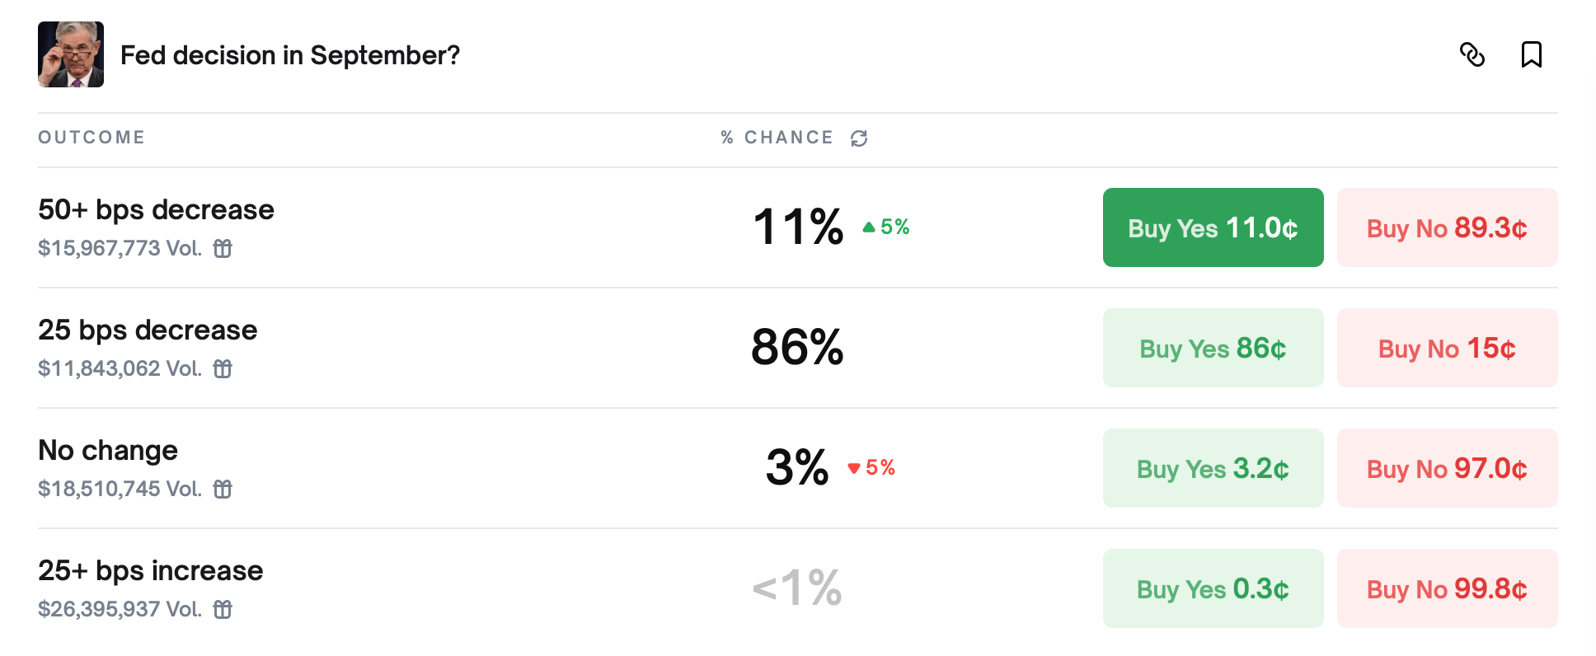This screenshot has width=1596, height=656.
Task: Open gift icon beside 25+ bps increase volume
Action: click(x=223, y=610)
